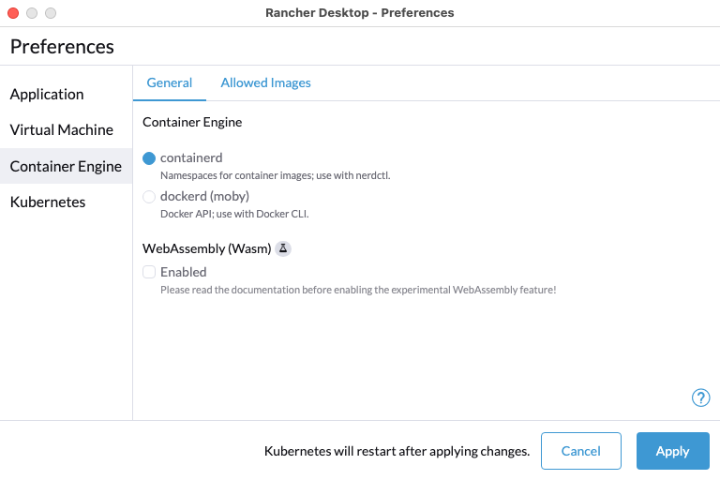This screenshot has height=480, width=720.
Task: Minimize the Rancher Desktop Preferences window
Action: point(32,13)
